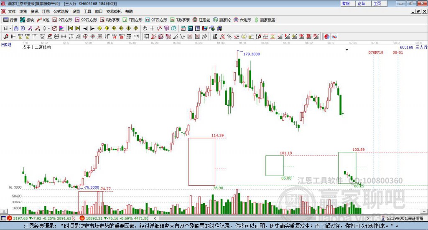Click the calendar date icon

183,28
